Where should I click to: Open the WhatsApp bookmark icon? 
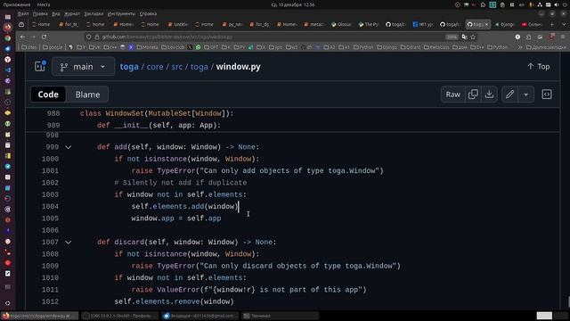tap(198, 47)
